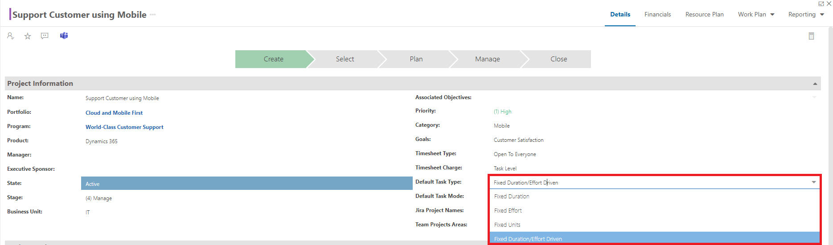Click the (1) High priority value
Image resolution: width=833 pixels, height=245 pixels.
click(502, 112)
